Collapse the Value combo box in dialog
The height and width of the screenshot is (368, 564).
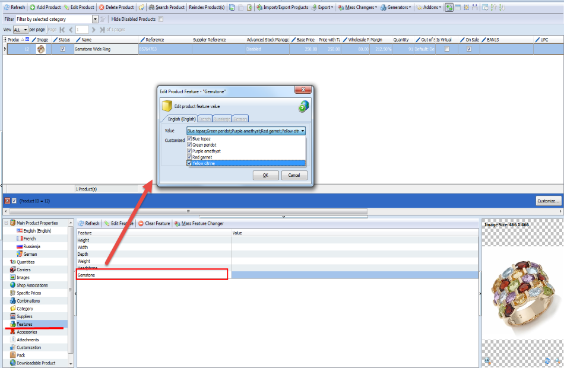pos(303,131)
